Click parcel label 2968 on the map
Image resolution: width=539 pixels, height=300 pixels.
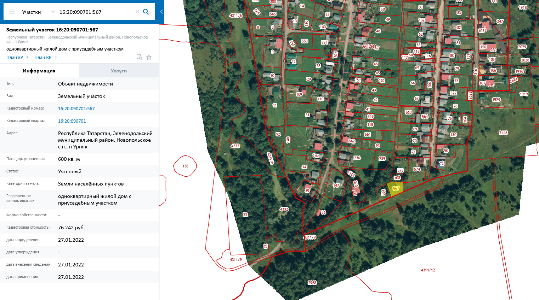[x=312, y=283]
